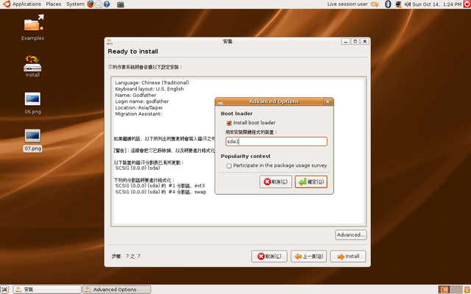Click the line mentioning #1 partition ext3
This screenshot has width=471, height=294.
coord(160,186)
